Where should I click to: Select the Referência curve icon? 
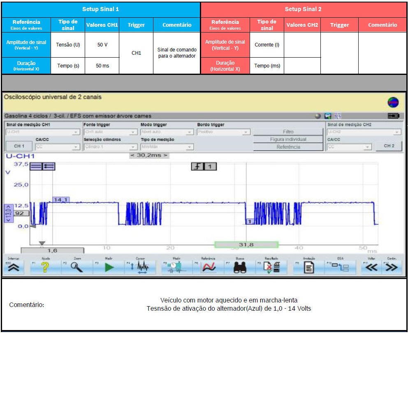tap(209, 267)
